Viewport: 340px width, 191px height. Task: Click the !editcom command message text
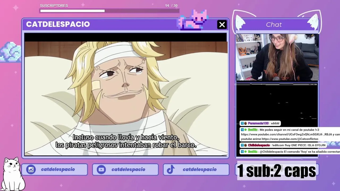point(298,145)
